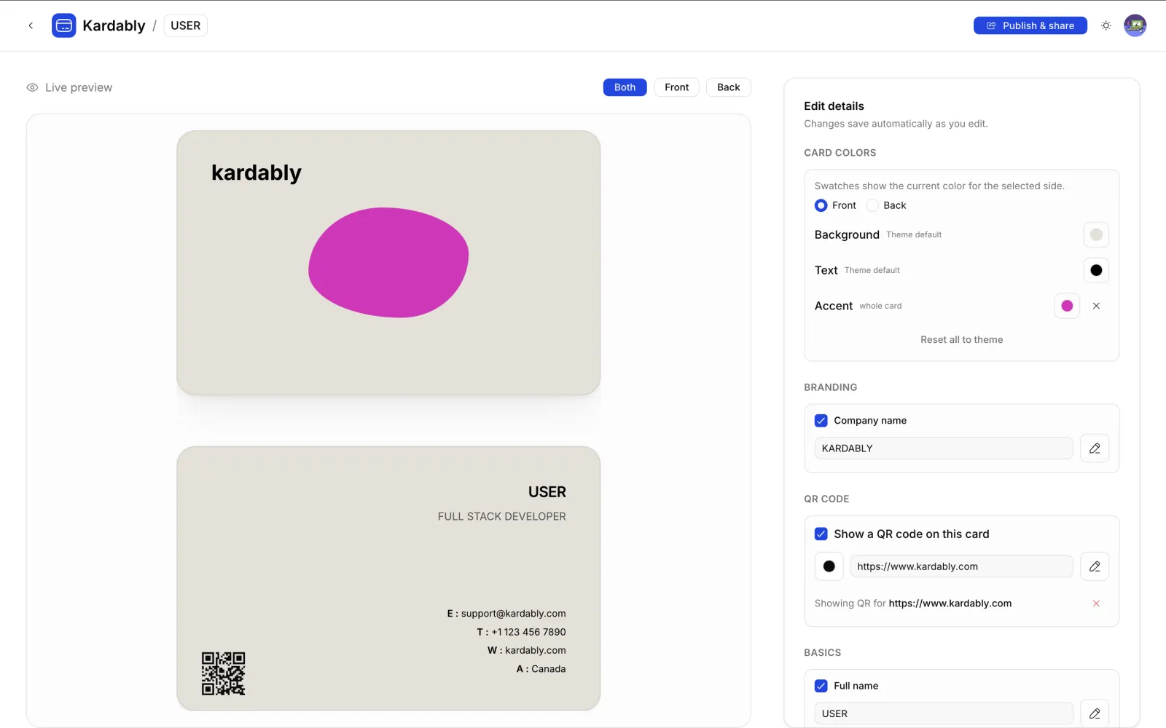Select the Back color side radio
Image resolution: width=1166 pixels, height=728 pixels.
pos(872,205)
